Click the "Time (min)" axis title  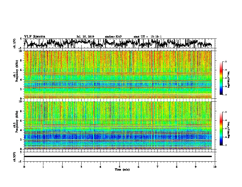click(122, 170)
